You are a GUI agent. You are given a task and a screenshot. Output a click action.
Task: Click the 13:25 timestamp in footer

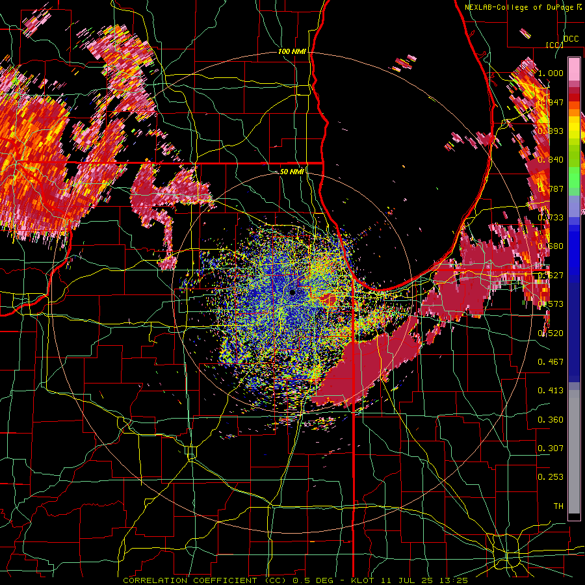(x=454, y=580)
